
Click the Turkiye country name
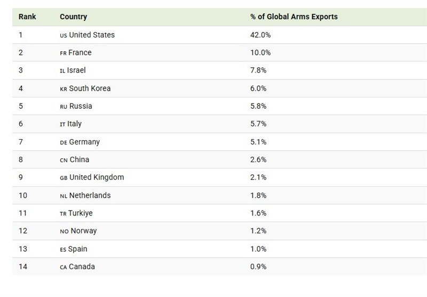tap(81, 213)
